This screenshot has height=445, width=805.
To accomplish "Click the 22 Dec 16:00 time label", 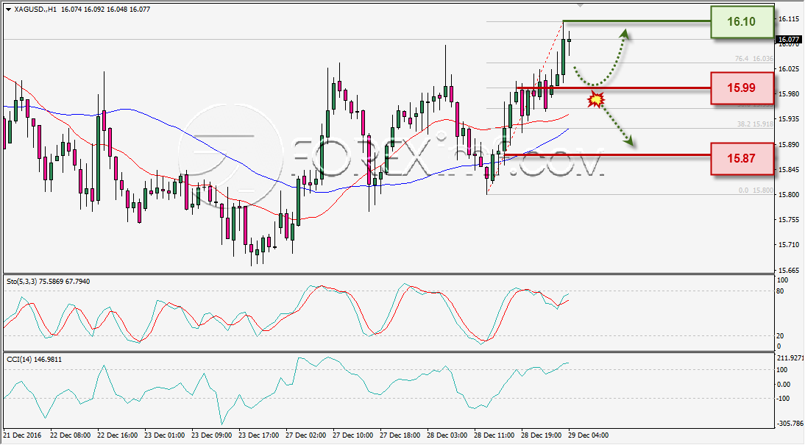I will pos(116,435).
